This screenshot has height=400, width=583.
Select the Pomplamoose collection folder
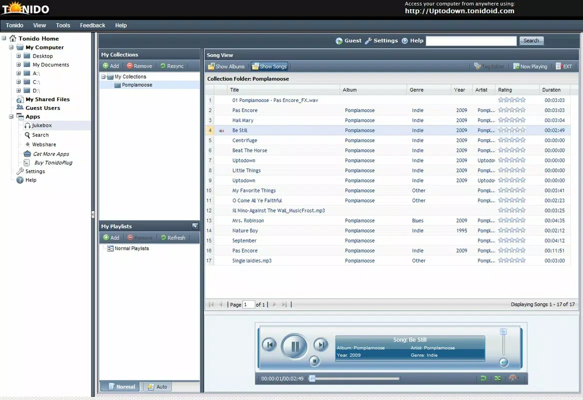point(133,85)
